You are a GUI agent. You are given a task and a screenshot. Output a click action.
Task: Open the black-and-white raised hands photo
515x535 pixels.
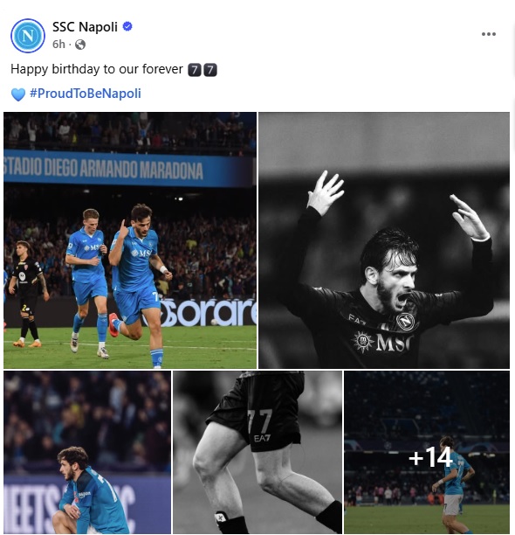[384, 240]
